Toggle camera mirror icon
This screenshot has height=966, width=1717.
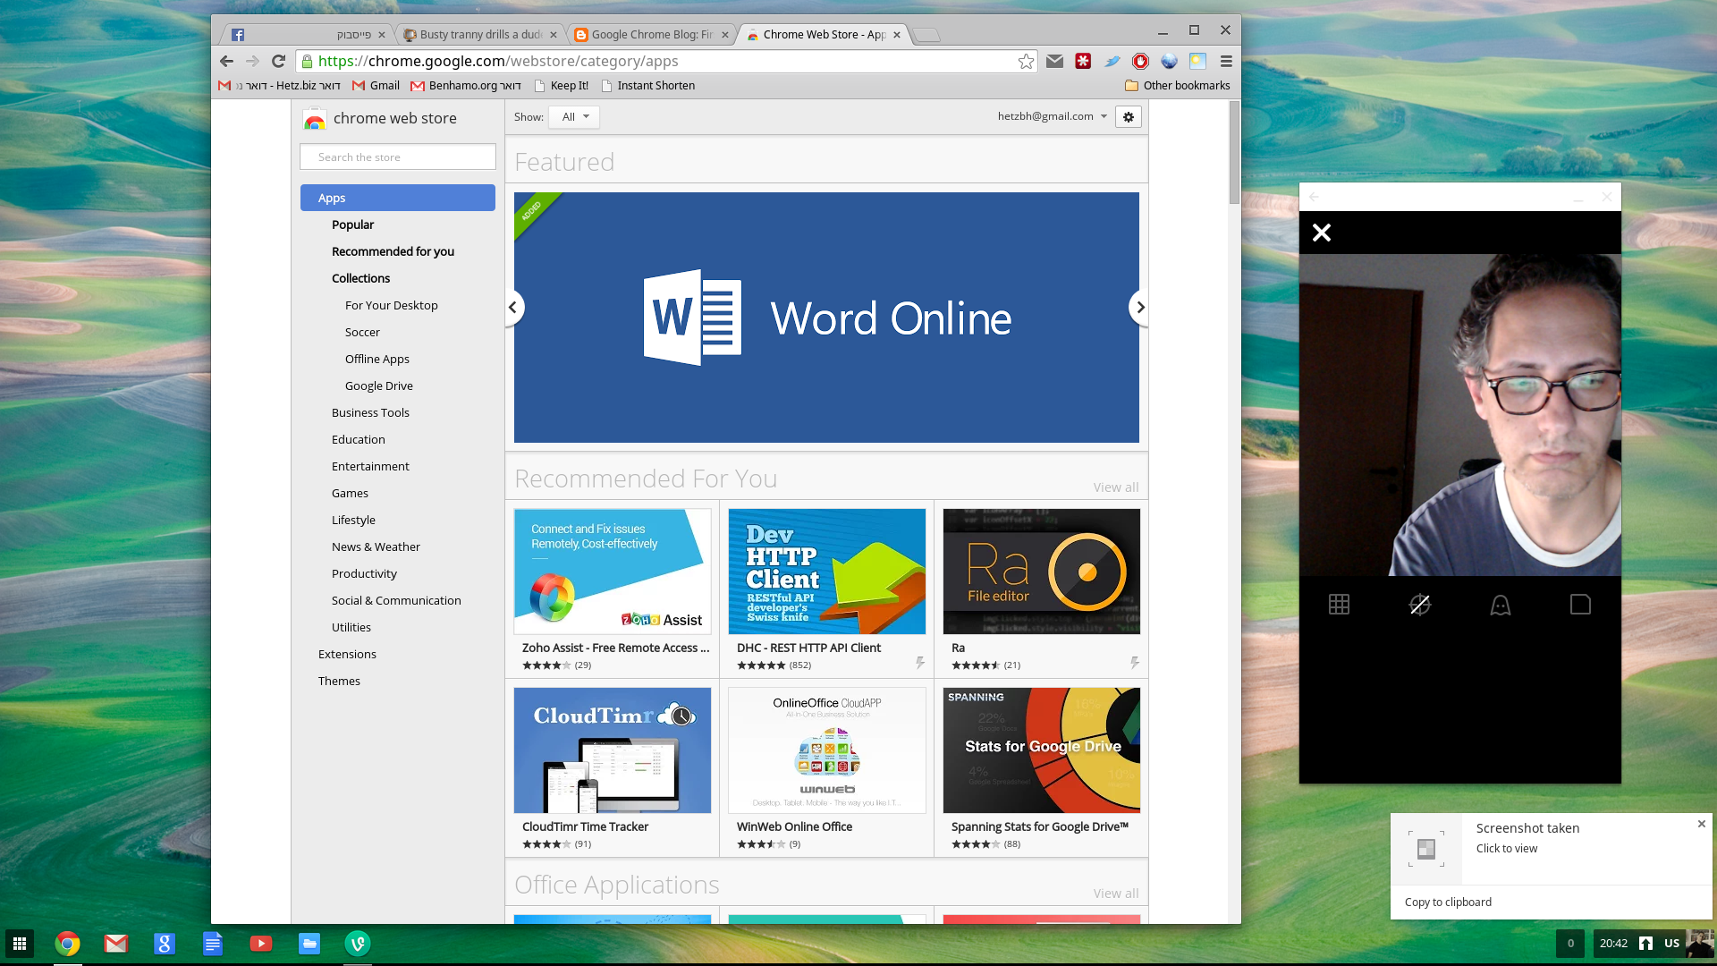pos(1420,605)
